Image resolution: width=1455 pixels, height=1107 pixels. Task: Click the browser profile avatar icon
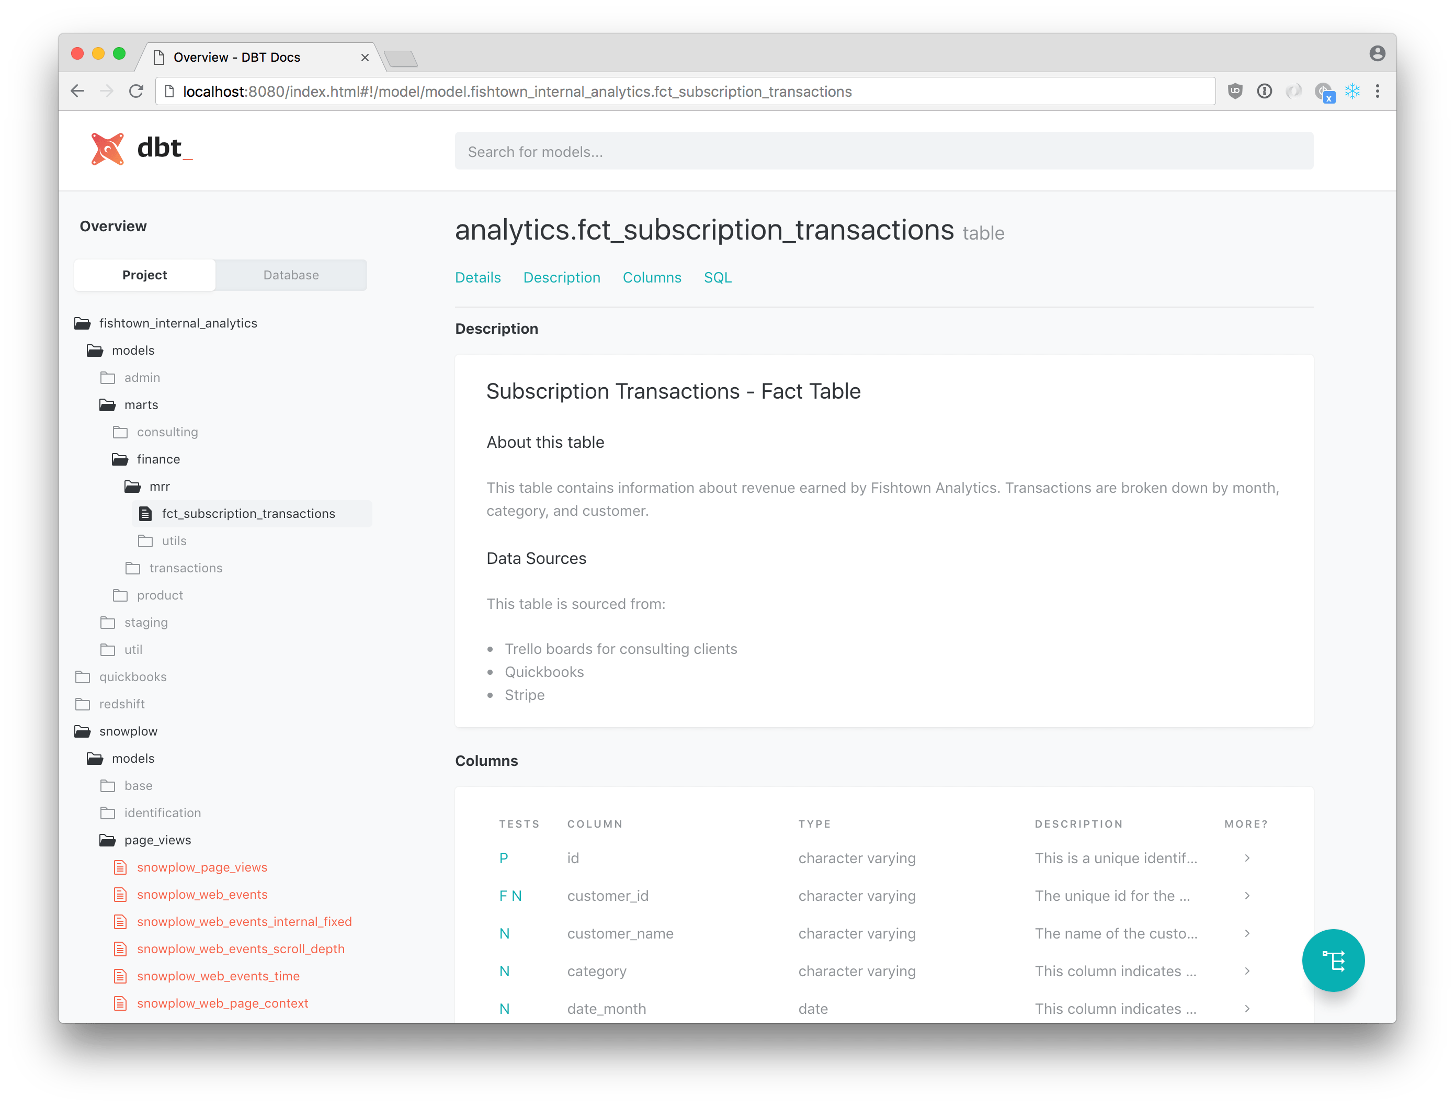(x=1376, y=54)
